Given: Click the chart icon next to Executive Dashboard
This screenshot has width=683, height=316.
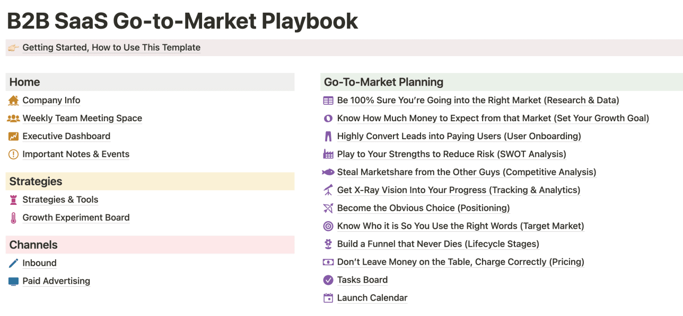Looking at the screenshot, I should (14, 136).
